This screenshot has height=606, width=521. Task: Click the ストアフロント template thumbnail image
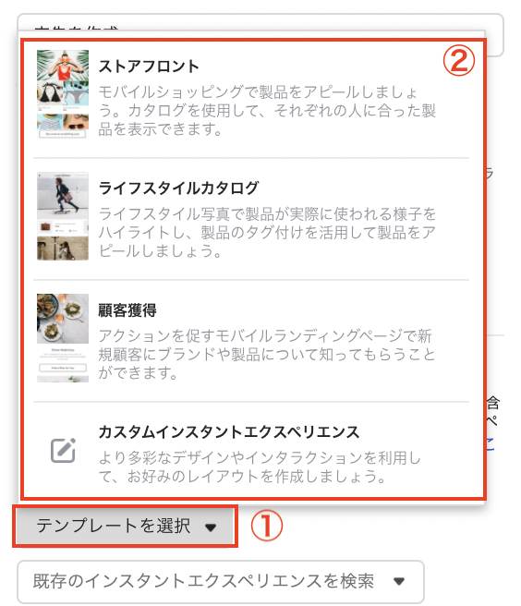[x=63, y=94]
